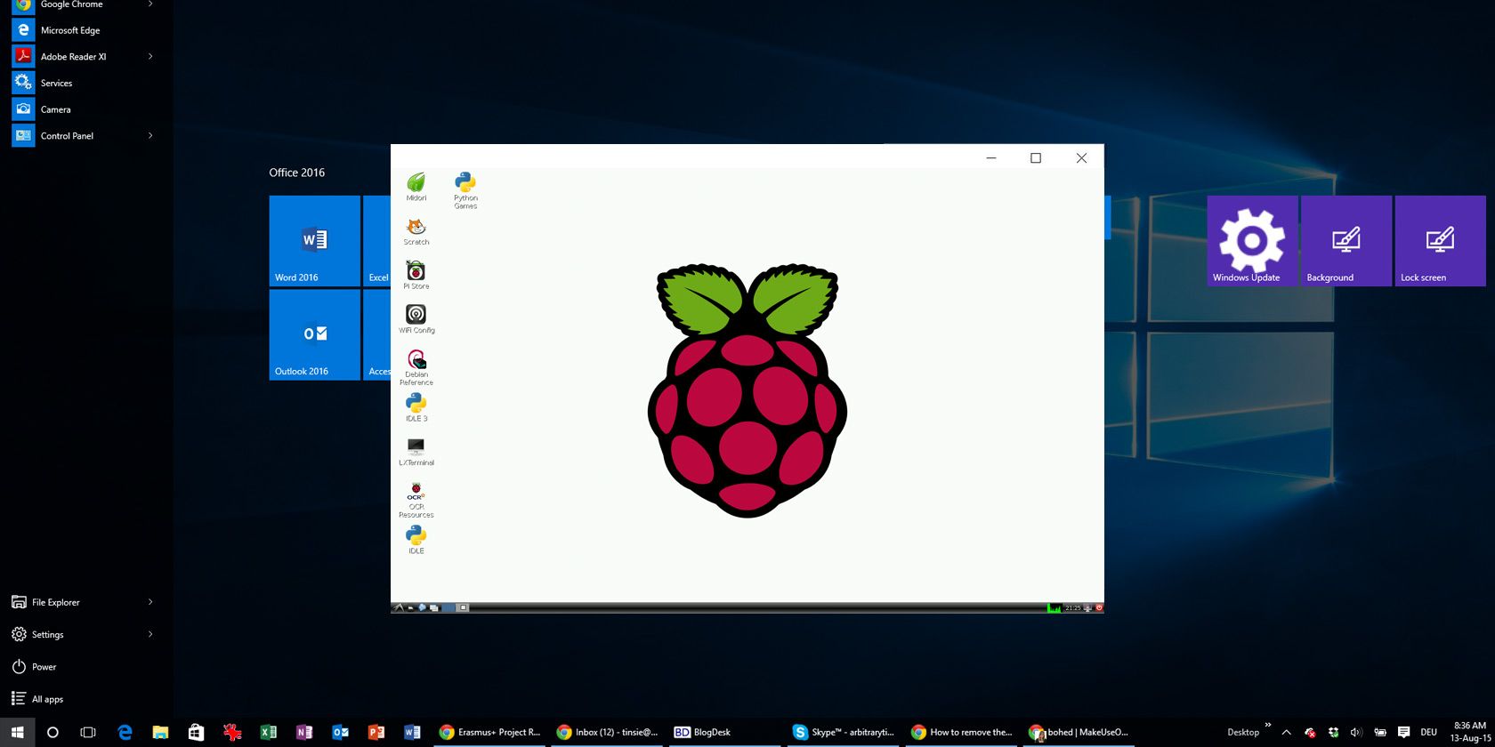
Task: Click the red shutdown icon in Pi panel
Action: pyautogui.click(x=1099, y=608)
